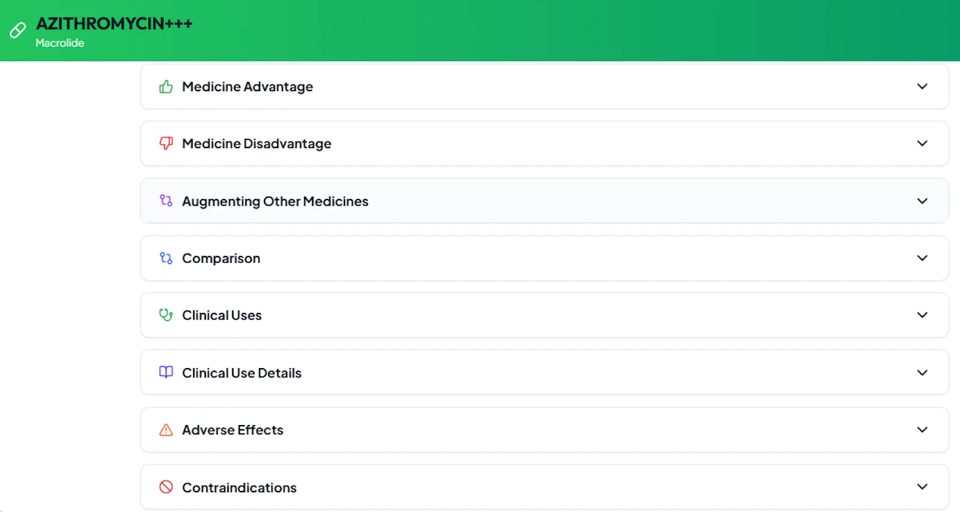This screenshot has width=960, height=512.
Task: Expand Augmenting Other Medicines using its chevron
Action: click(922, 201)
